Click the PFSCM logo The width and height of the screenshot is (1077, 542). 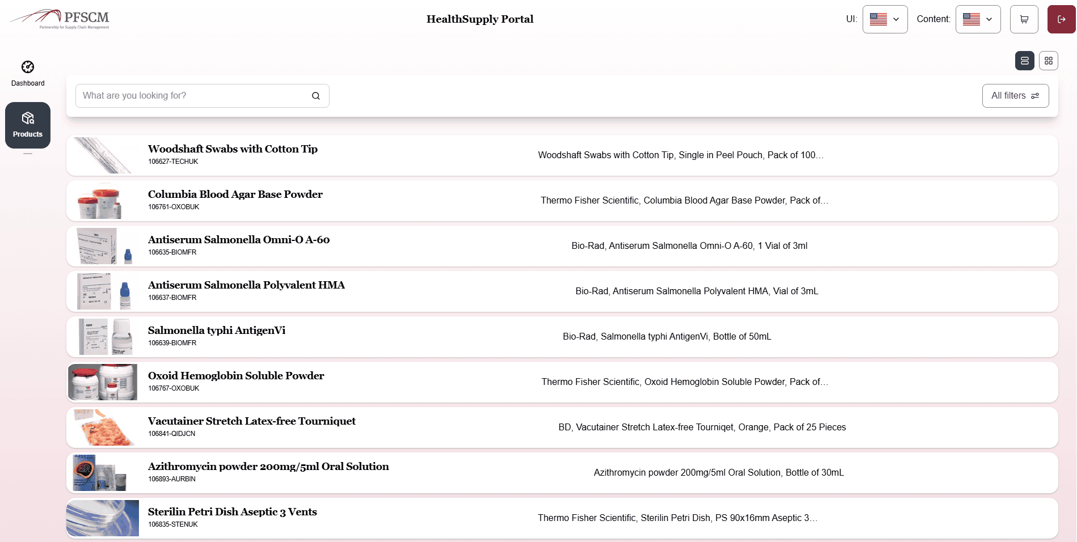point(60,19)
